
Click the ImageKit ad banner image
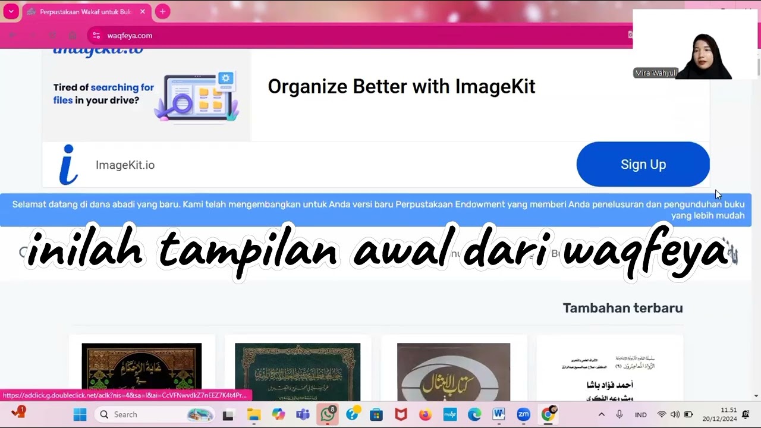[x=146, y=95]
